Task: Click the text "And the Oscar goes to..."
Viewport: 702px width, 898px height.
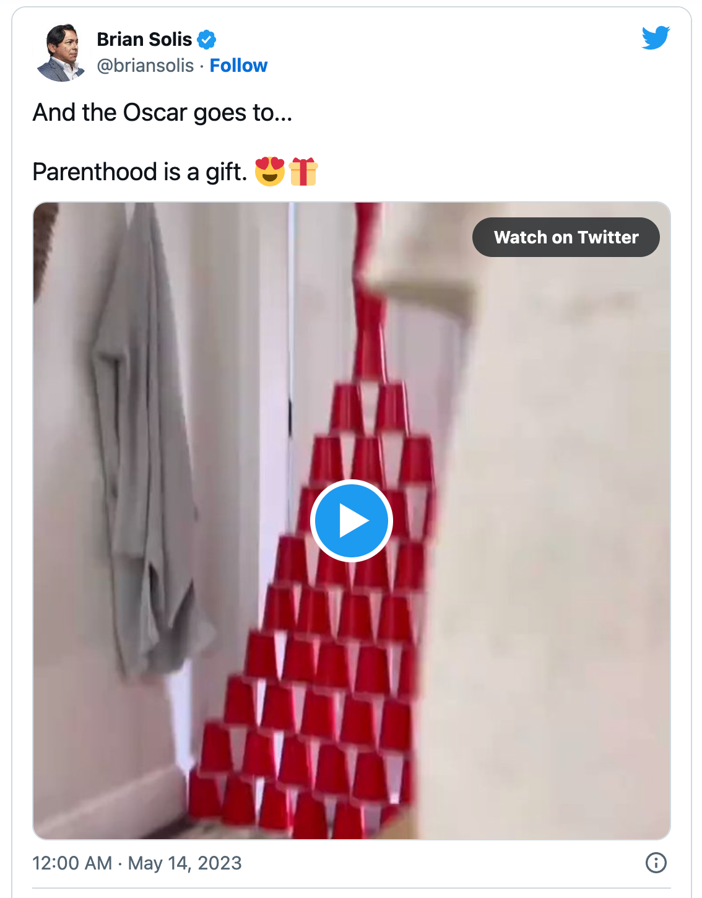Action: 162,113
